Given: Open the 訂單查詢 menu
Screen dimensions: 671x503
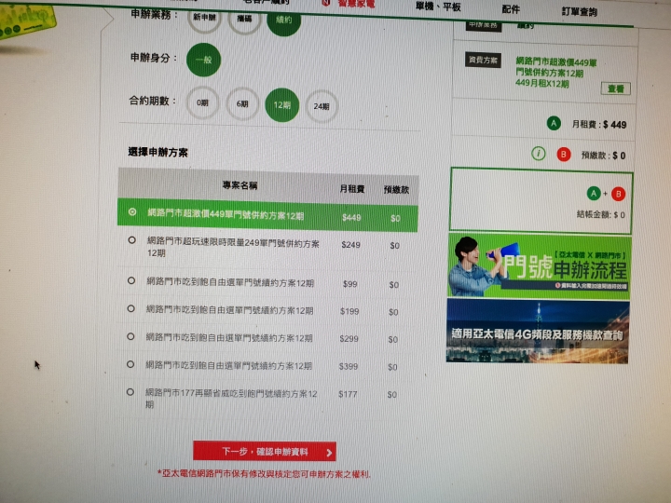Looking at the screenshot, I should (x=580, y=11).
